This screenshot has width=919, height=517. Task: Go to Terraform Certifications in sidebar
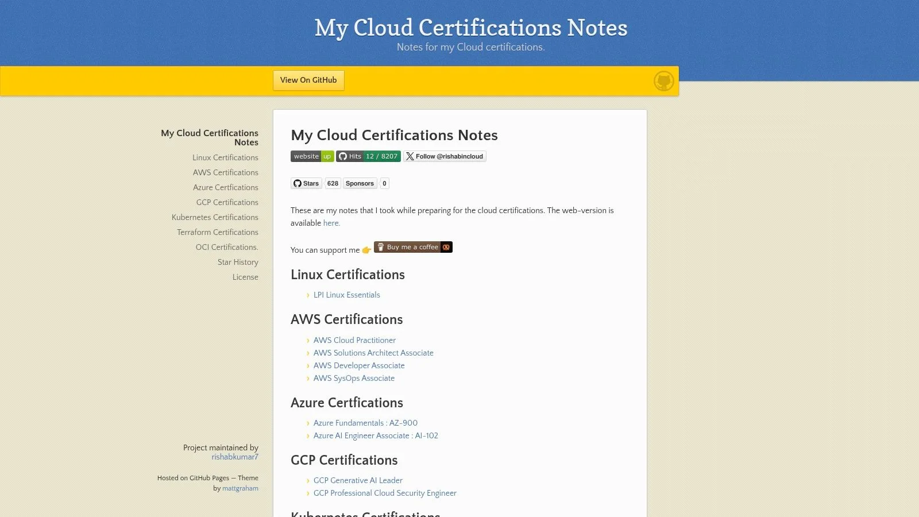click(x=218, y=232)
